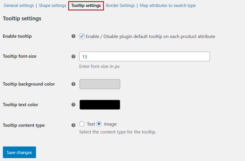Toggle the Enable tooltip checkbox
Image resolution: width=245 pixels, height=161 pixels.
click(82, 36)
